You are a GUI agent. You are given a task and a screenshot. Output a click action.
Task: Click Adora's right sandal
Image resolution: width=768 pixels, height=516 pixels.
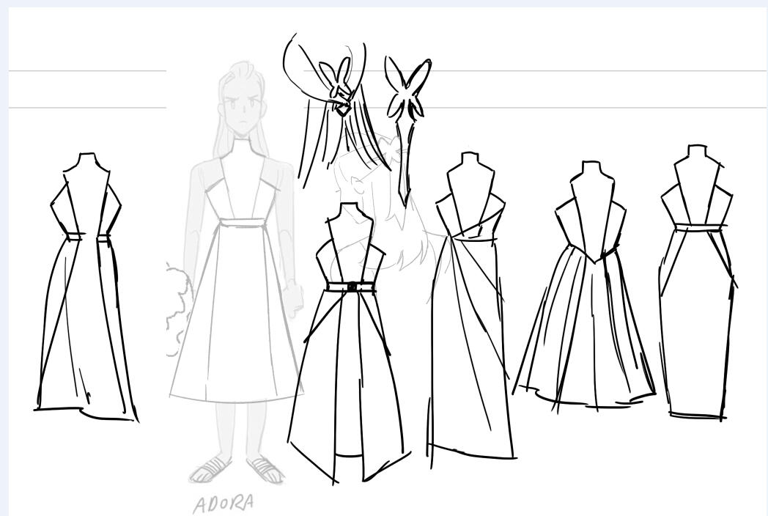[x=265, y=470]
